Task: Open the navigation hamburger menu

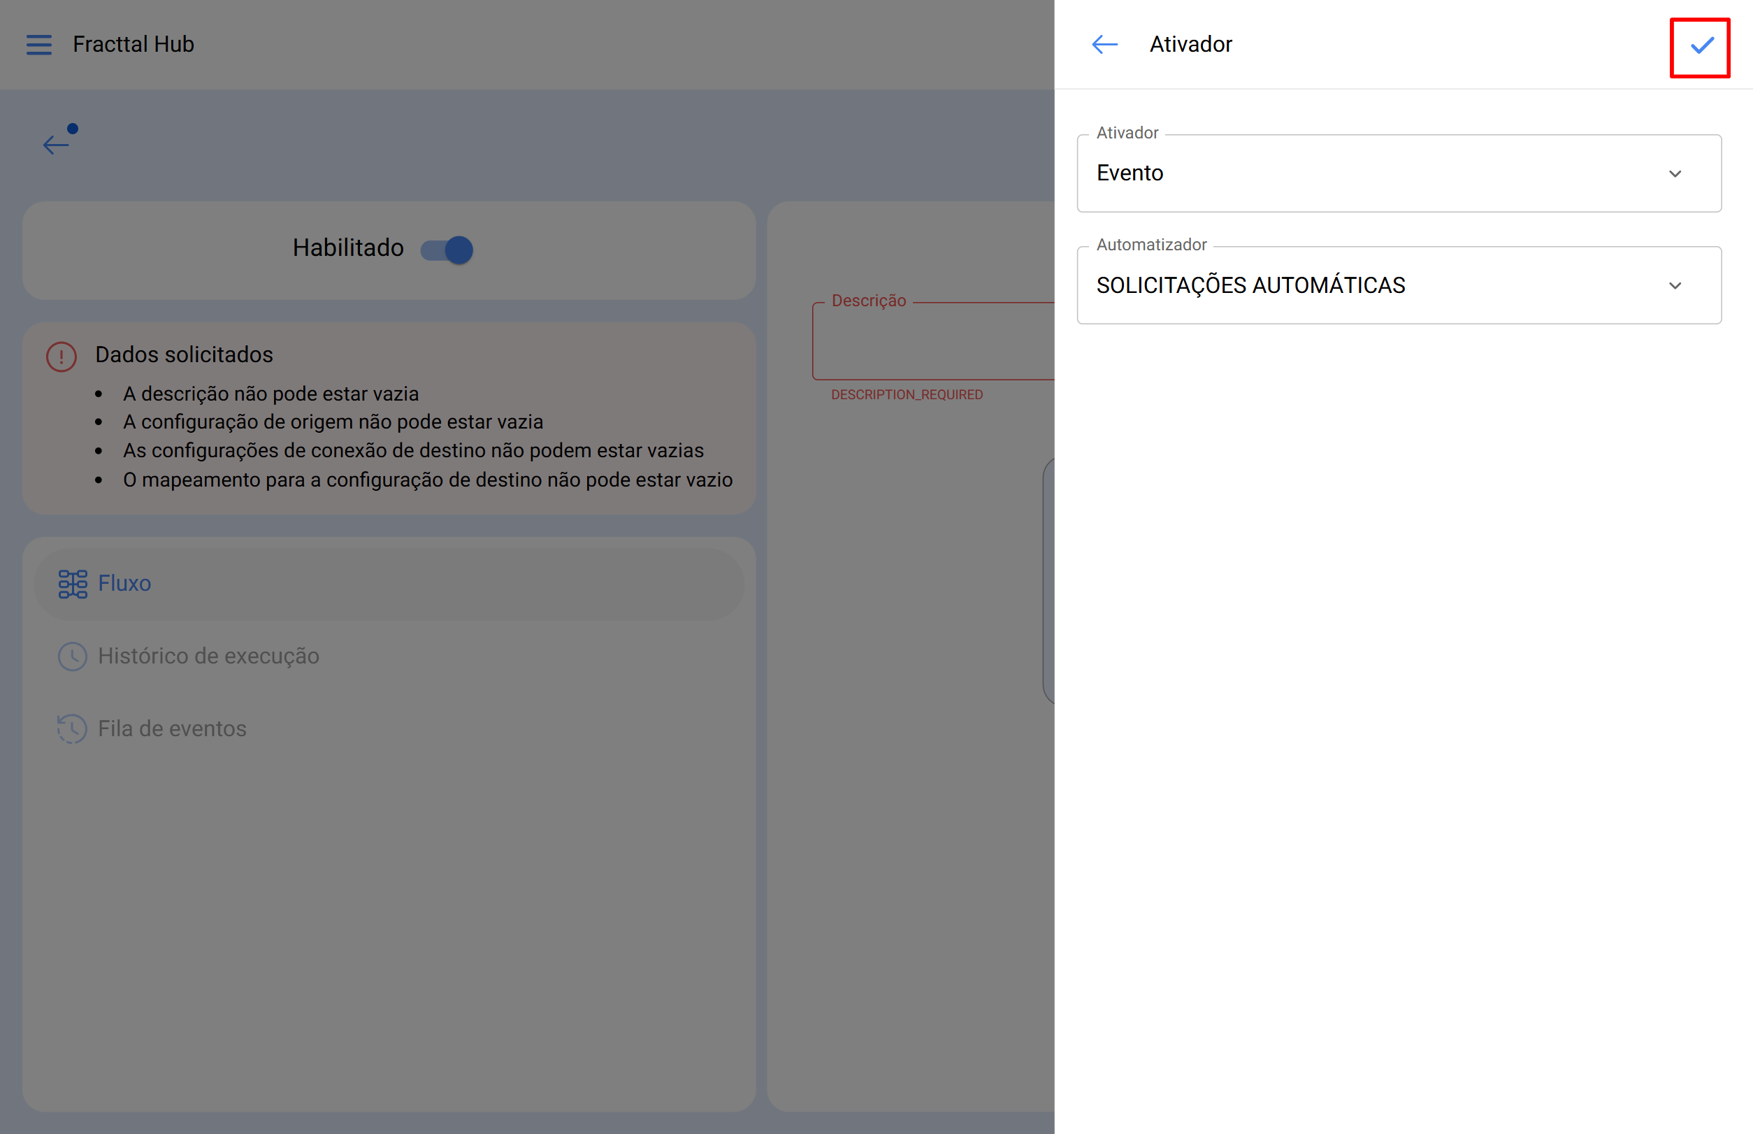Action: click(x=38, y=44)
